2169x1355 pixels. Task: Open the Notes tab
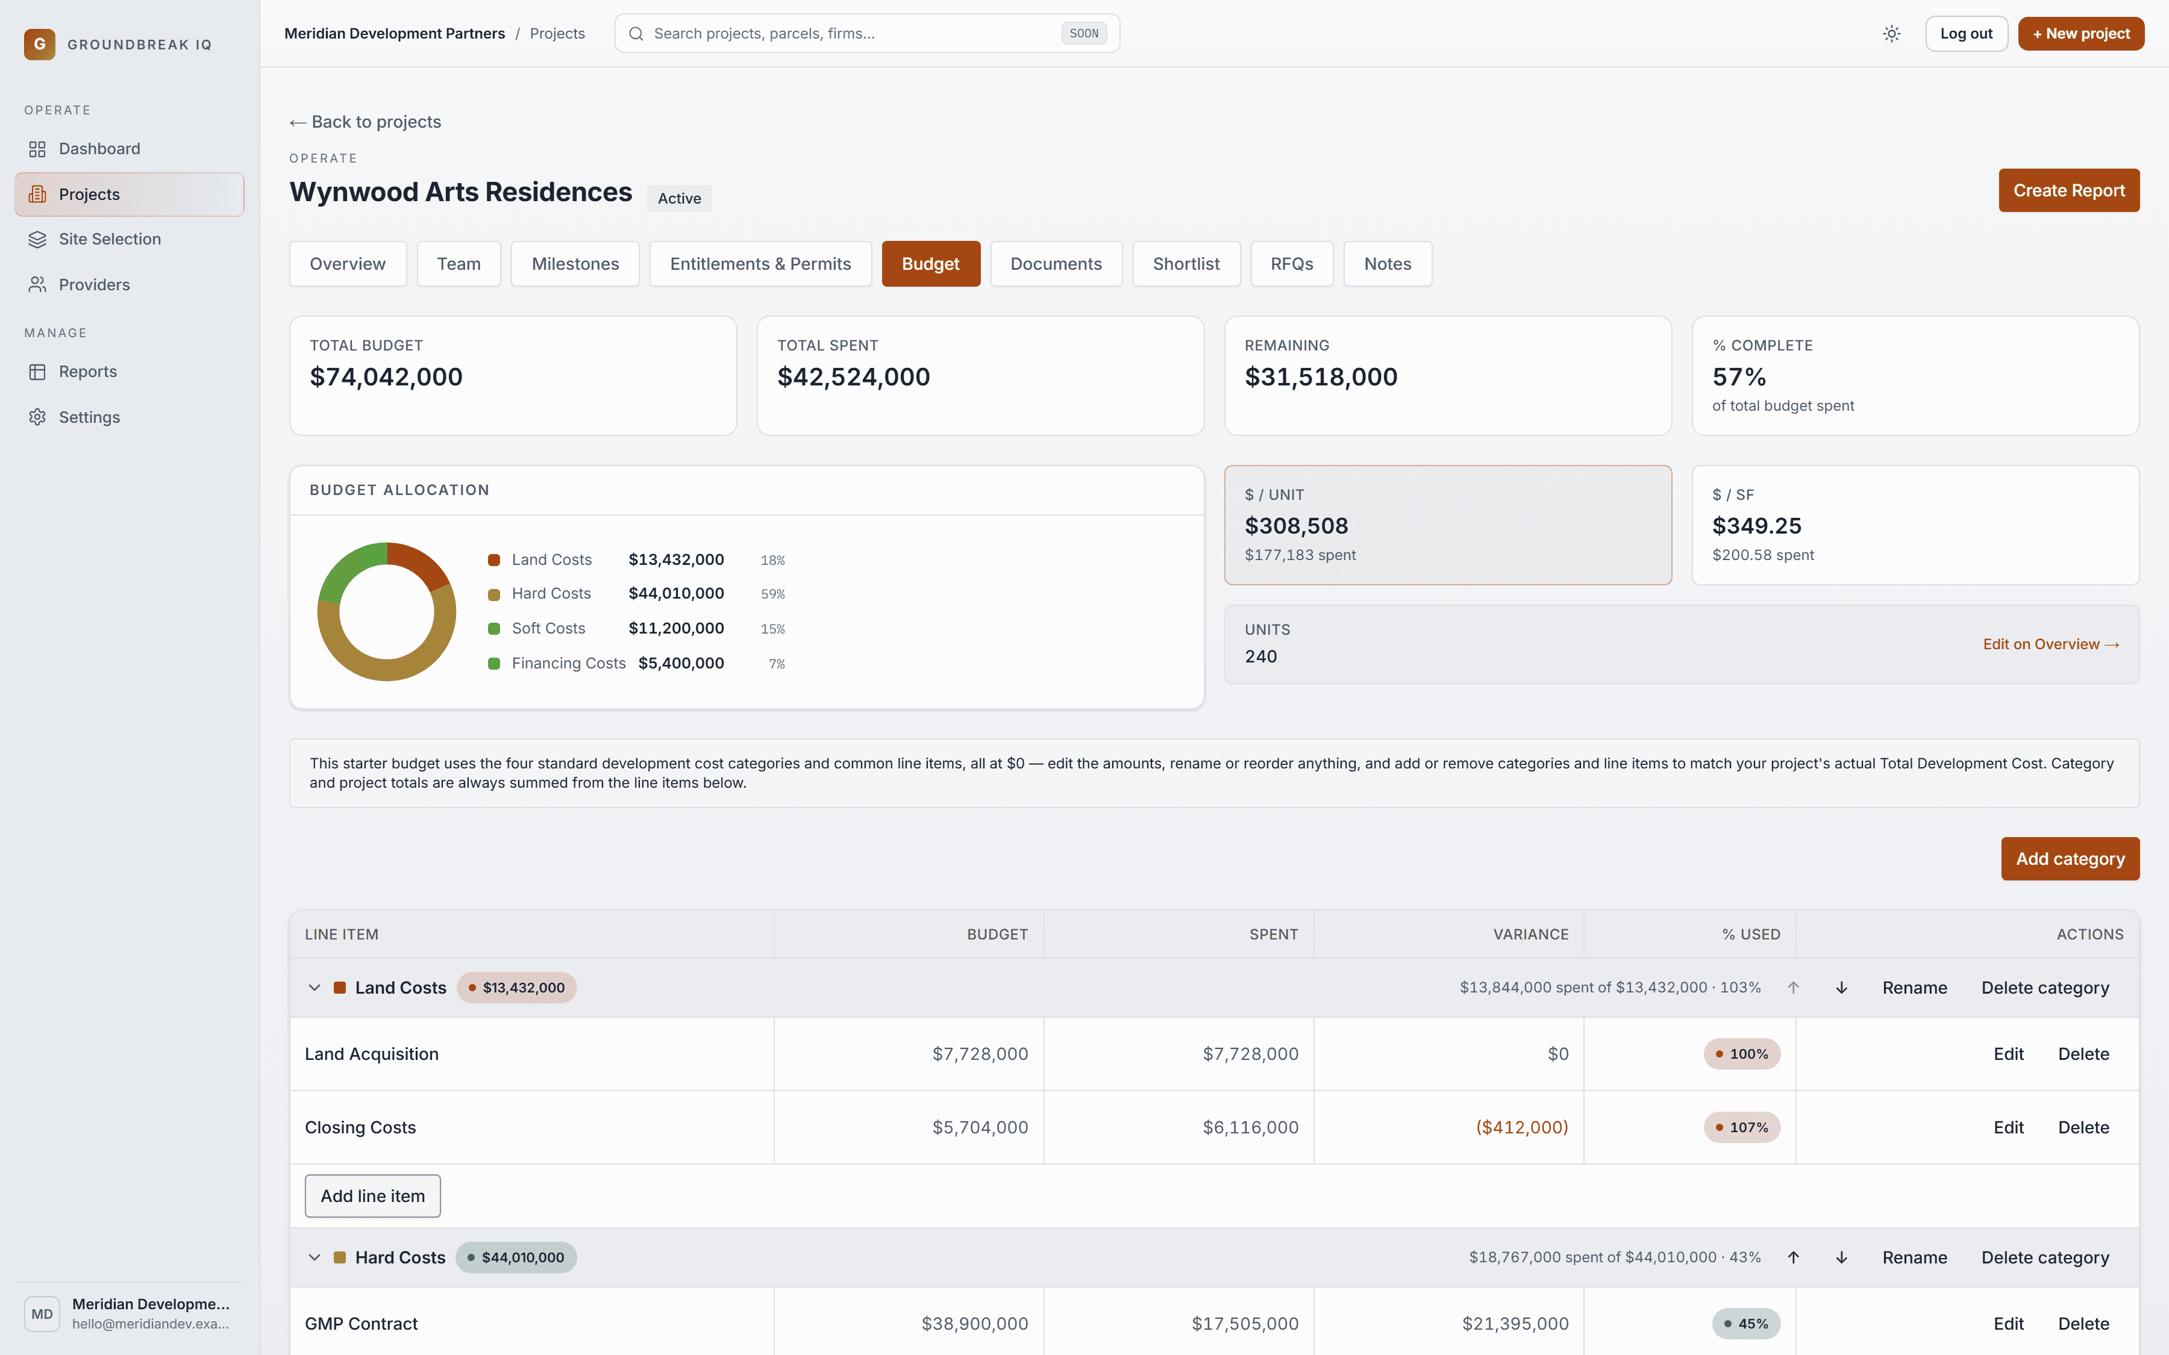coord(1388,264)
